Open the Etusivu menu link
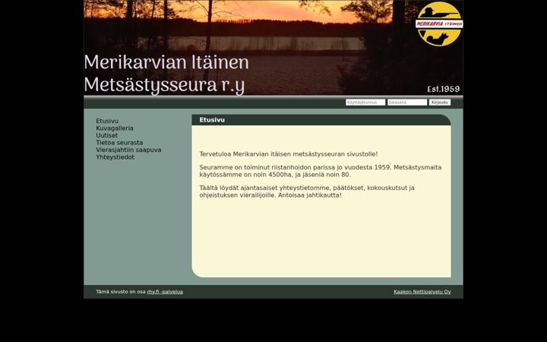This screenshot has width=547, height=342. pos(107,121)
